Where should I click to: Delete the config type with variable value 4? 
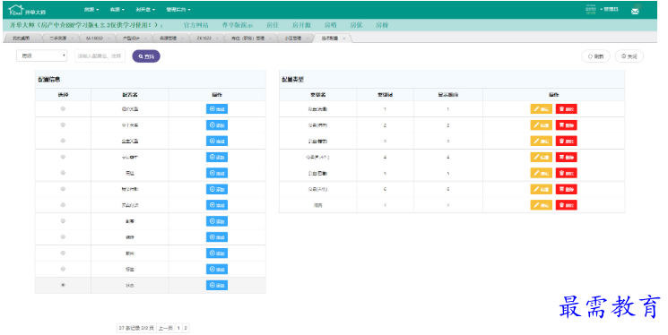coord(566,157)
